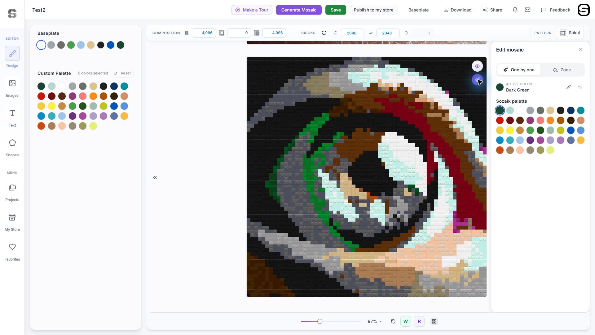Switch to Zone mode
This screenshot has width=595, height=335.
(x=562, y=70)
